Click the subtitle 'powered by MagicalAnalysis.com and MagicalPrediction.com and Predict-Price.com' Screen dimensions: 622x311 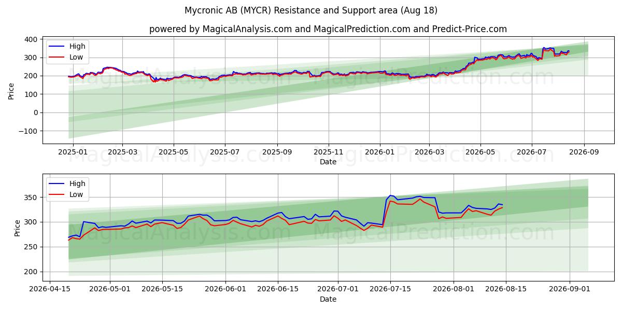click(x=328, y=29)
